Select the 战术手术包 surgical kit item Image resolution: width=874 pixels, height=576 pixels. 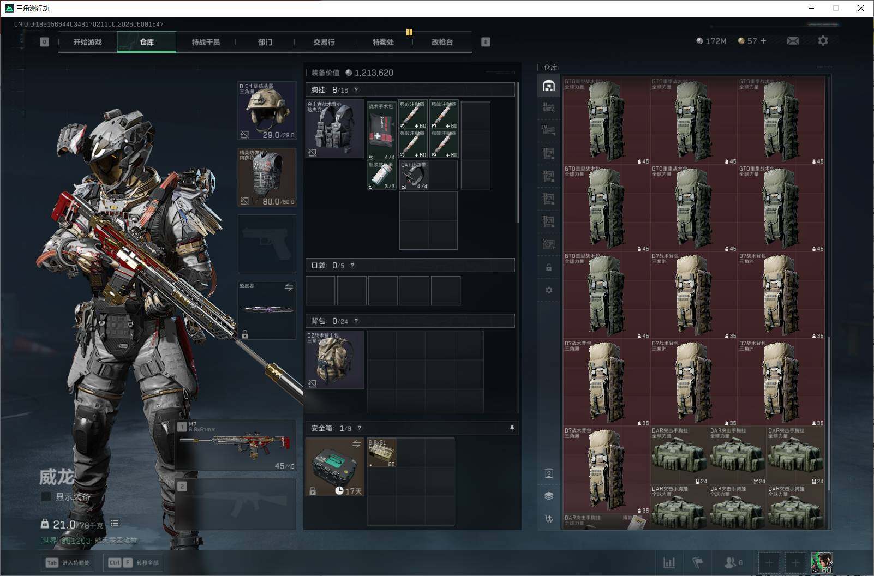click(381, 131)
